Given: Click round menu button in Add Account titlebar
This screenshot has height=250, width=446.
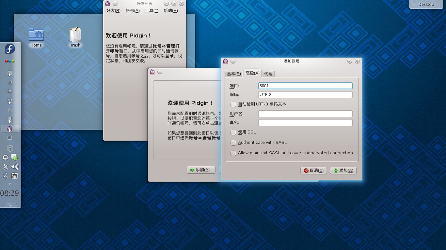Looking at the screenshot, I should coord(233,61).
